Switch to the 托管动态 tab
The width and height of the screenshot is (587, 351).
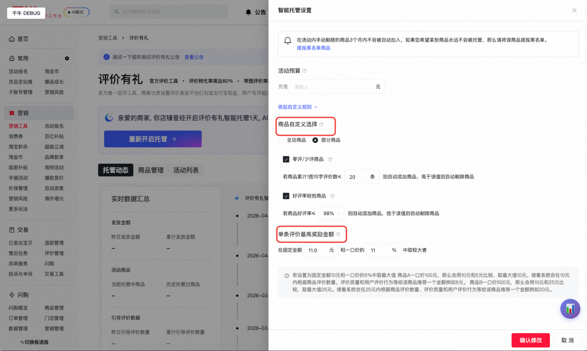[116, 170]
